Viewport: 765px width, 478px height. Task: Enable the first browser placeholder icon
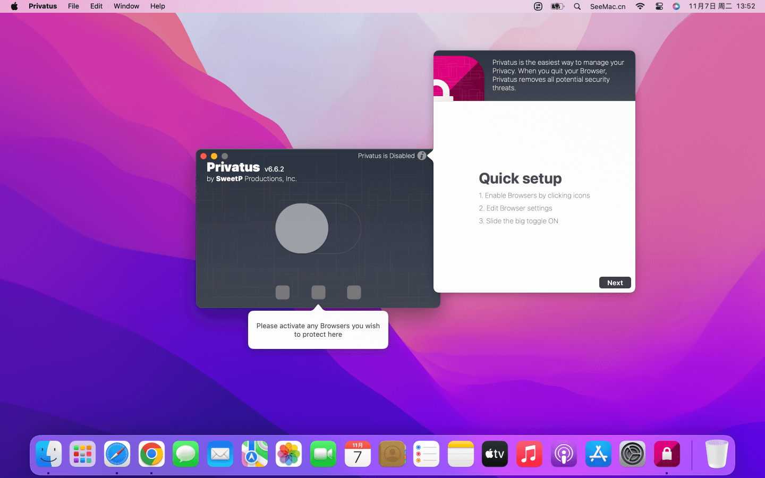coord(283,292)
